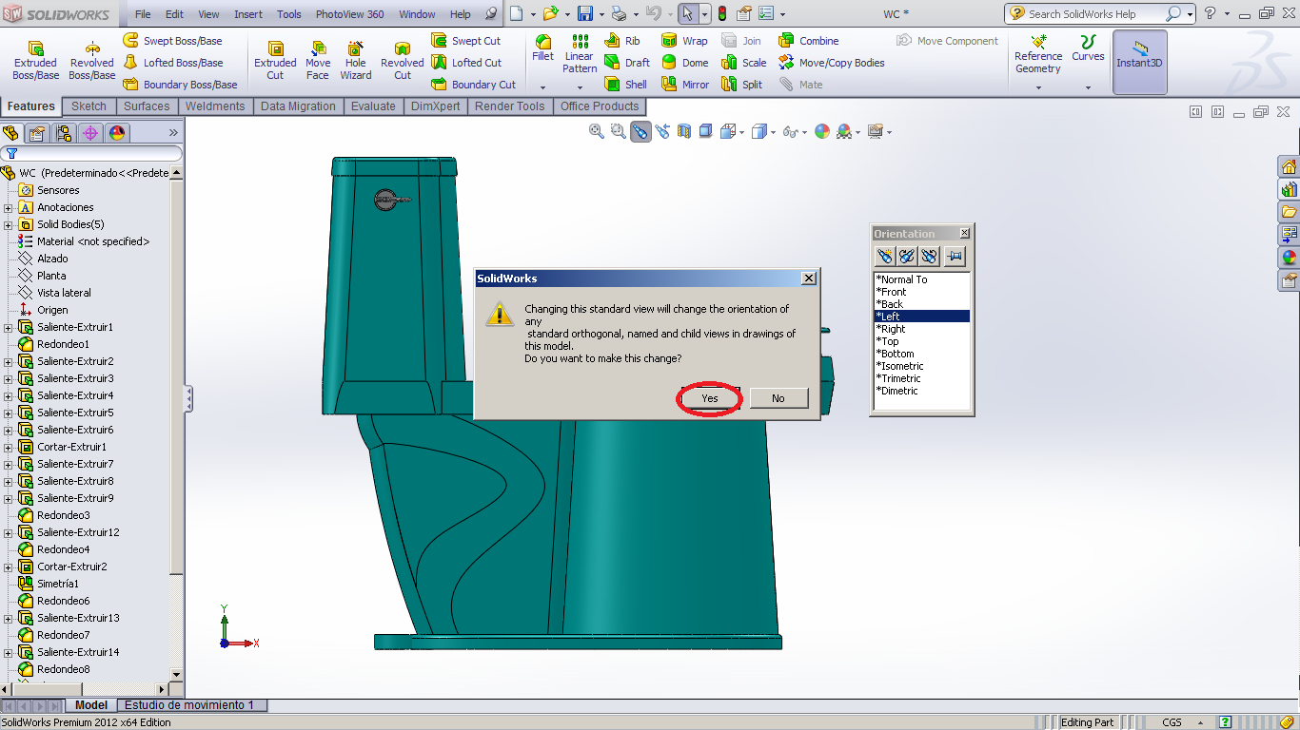Choose the Rib feature tool
The height and width of the screenshot is (730, 1300).
tap(621, 41)
